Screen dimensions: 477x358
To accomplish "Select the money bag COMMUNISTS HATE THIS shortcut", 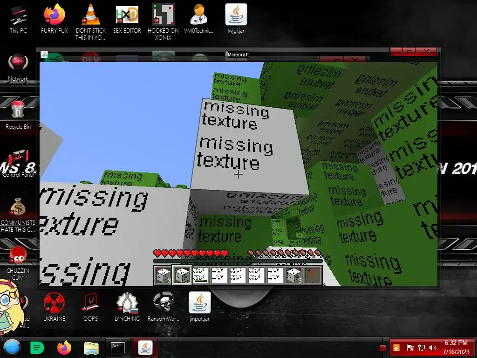I will 18,214.
